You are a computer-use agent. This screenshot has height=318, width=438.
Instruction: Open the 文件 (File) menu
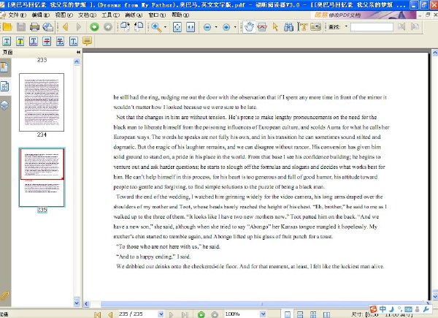17,15
